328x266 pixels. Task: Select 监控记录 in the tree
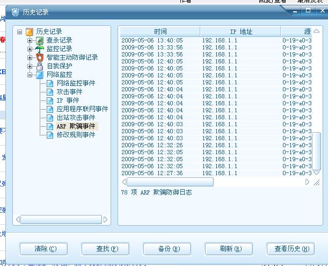coord(59,49)
